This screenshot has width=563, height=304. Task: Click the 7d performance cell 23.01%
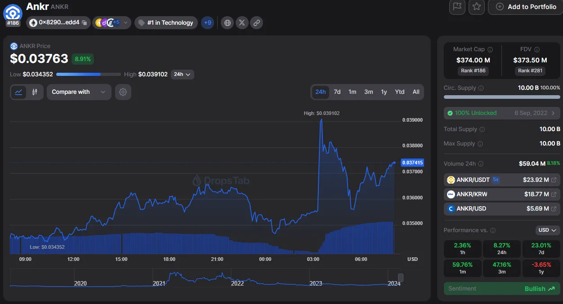[x=541, y=249]
